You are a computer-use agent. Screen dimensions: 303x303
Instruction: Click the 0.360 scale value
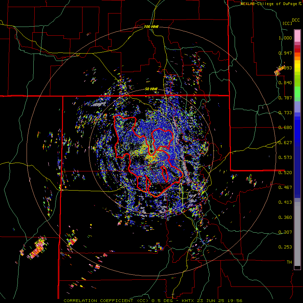tap(285, 217)
